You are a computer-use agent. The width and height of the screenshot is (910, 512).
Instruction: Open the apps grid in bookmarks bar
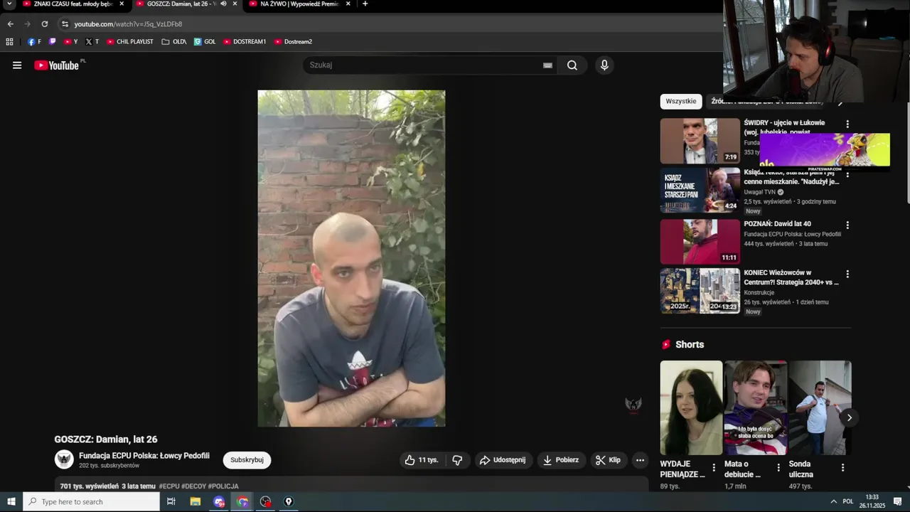pos(9,42)
